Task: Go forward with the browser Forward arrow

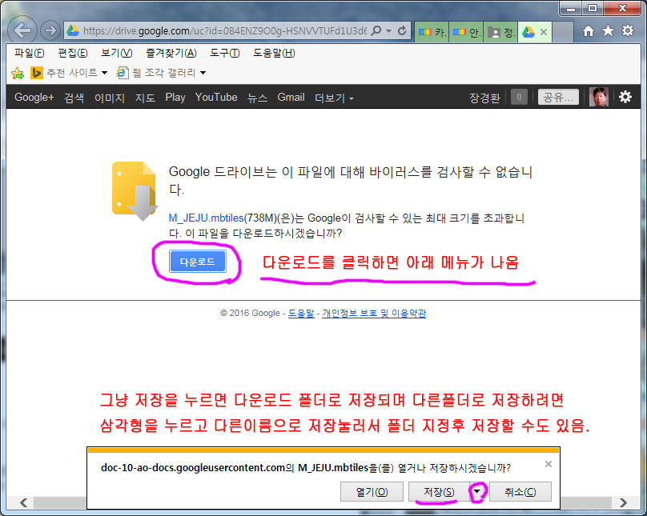Action: 50,30
